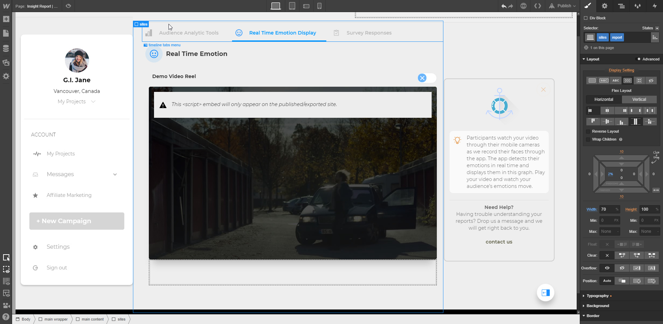
Task: Expand the Messages menu chevron
Action: pyautogui.click(x=115, y=174)
